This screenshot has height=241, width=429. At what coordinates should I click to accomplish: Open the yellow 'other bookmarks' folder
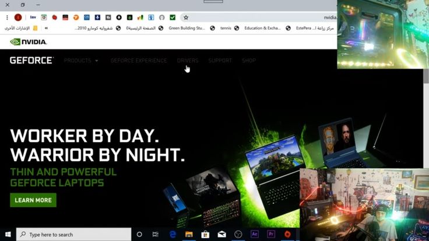tap(36, 28)
